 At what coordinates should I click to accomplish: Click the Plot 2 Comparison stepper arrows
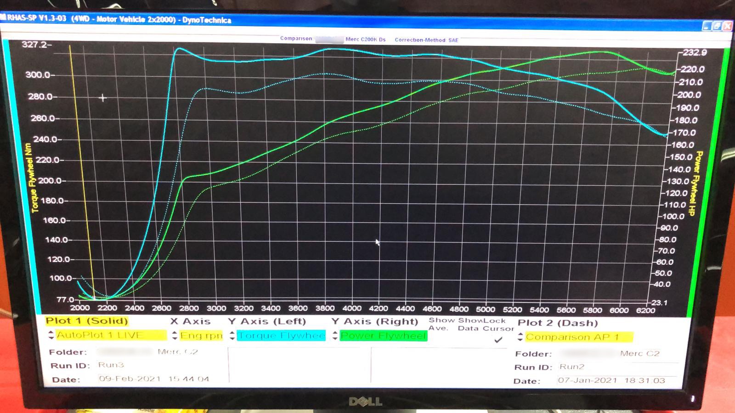(520, 337)
